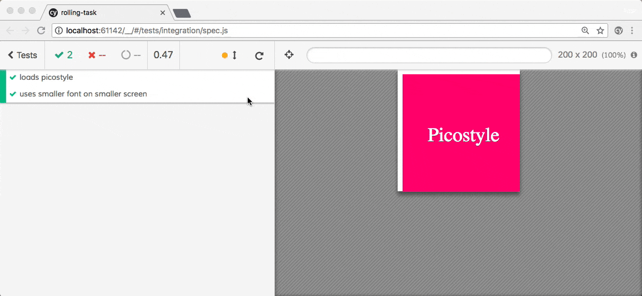This screenshot has width=642, height=296.
Task: Click the browser back arrow
Action: (10, 30)
